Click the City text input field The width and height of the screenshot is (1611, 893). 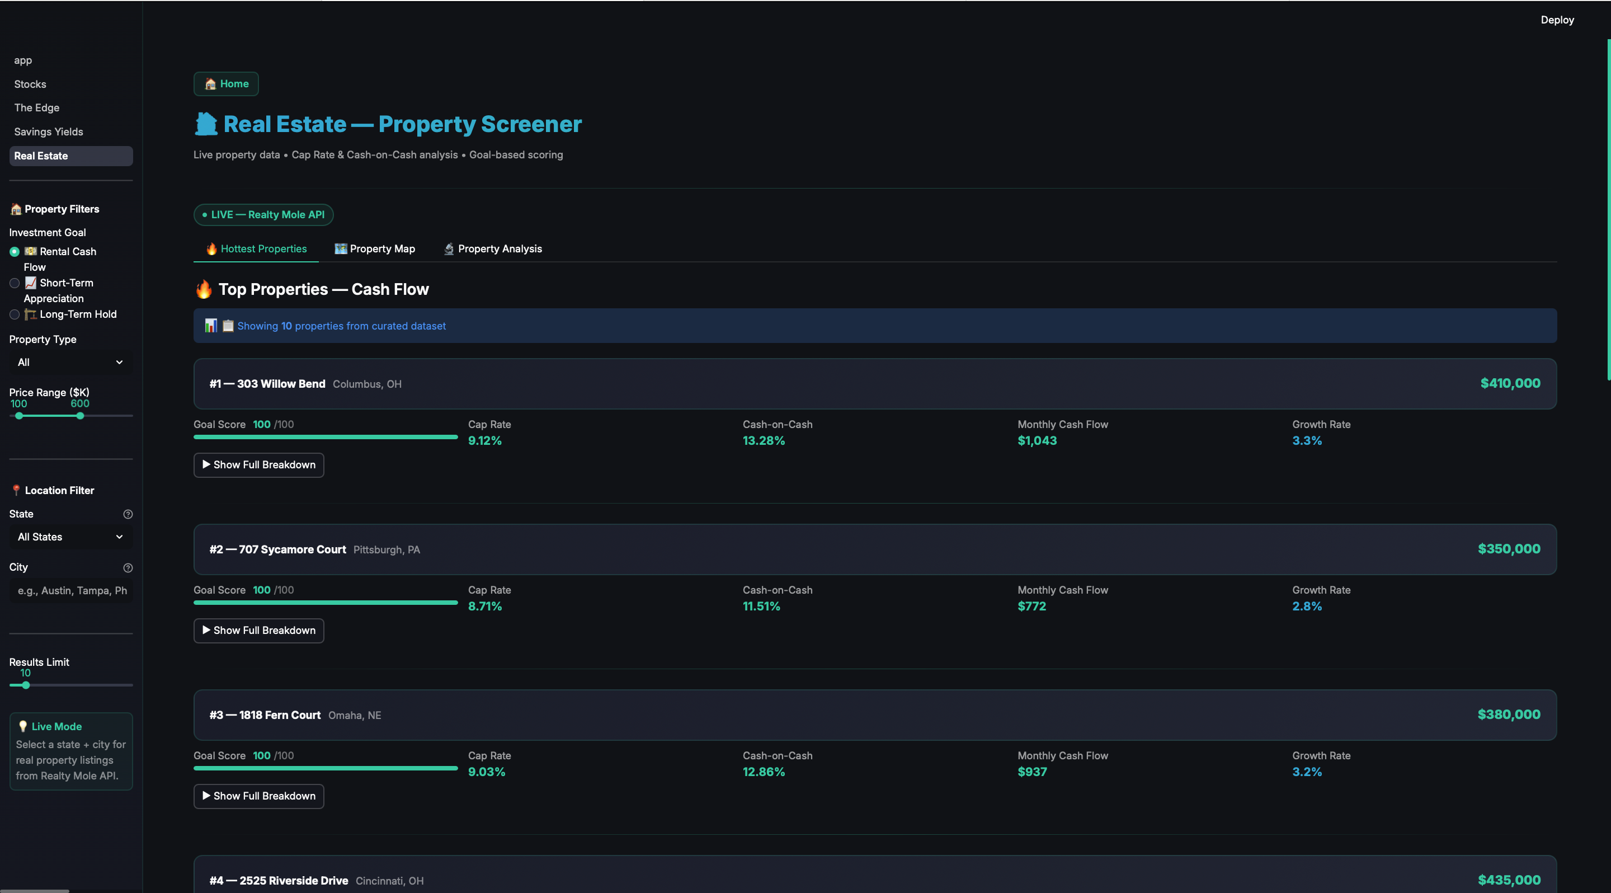[70, 591]
